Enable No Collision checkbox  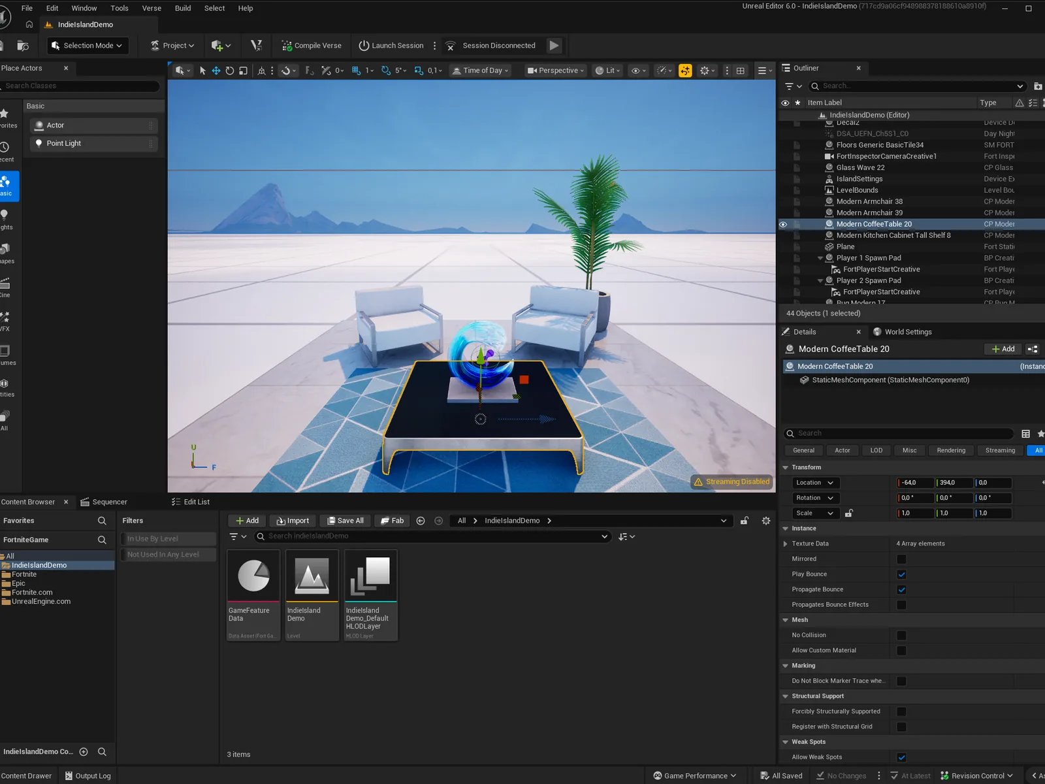click(901, 635)
